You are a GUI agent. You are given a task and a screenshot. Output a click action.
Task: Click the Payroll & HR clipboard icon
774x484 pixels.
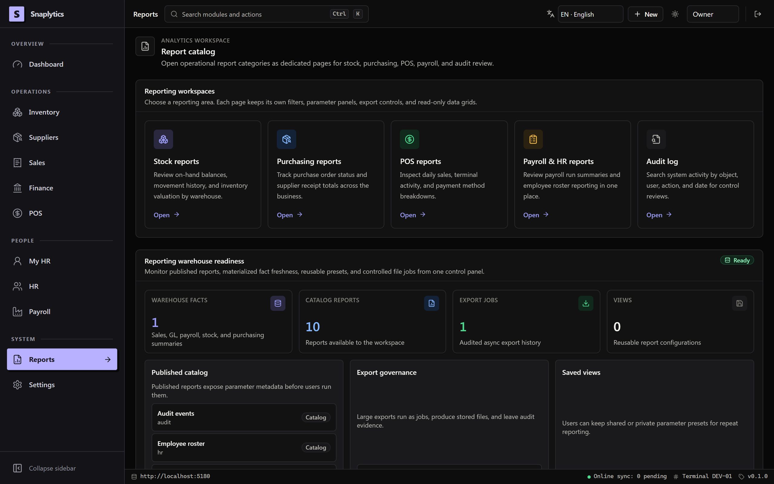tap(533, 139)
